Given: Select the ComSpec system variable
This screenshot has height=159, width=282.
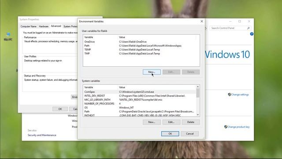Looking at the screenshot, I should (140, 92).
